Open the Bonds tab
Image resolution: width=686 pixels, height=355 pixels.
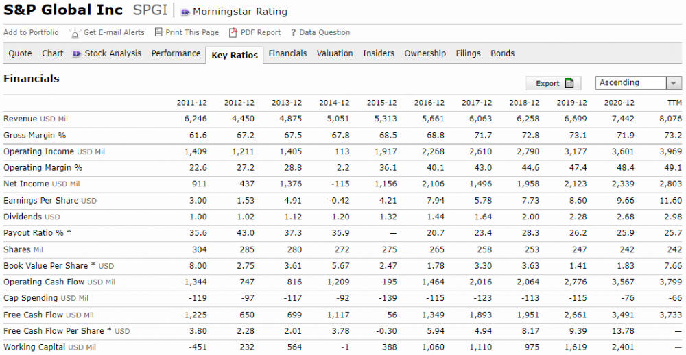502,53
